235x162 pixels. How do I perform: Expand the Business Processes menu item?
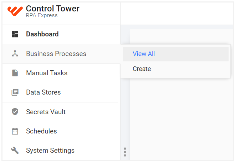click(61, 54)
